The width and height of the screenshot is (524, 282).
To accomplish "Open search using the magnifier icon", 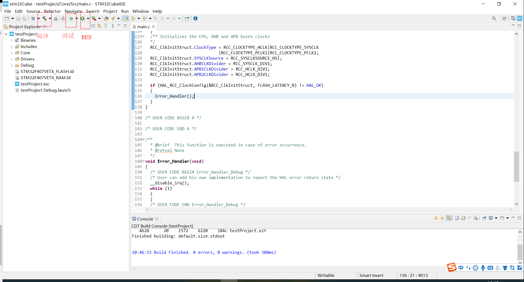I will (x=494, y=18).
